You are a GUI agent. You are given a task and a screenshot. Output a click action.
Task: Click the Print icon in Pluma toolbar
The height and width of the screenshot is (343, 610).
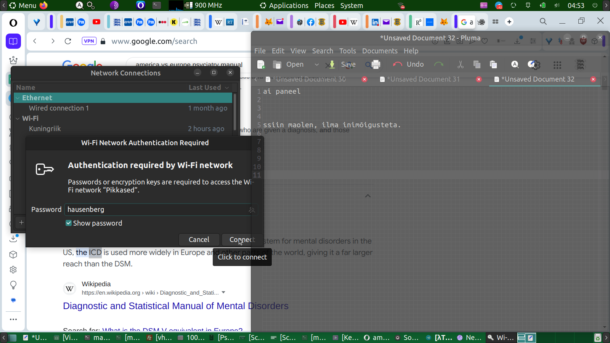pyautogui.click(x=376, y=64)
